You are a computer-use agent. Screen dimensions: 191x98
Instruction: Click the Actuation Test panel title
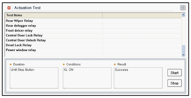point(27,8)
